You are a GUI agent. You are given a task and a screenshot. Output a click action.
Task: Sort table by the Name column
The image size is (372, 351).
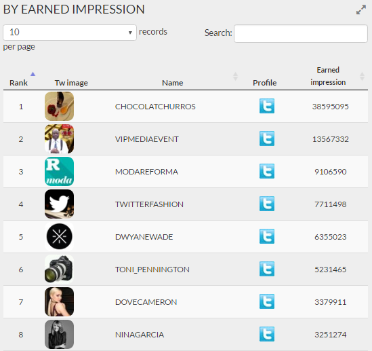(173, 83)
